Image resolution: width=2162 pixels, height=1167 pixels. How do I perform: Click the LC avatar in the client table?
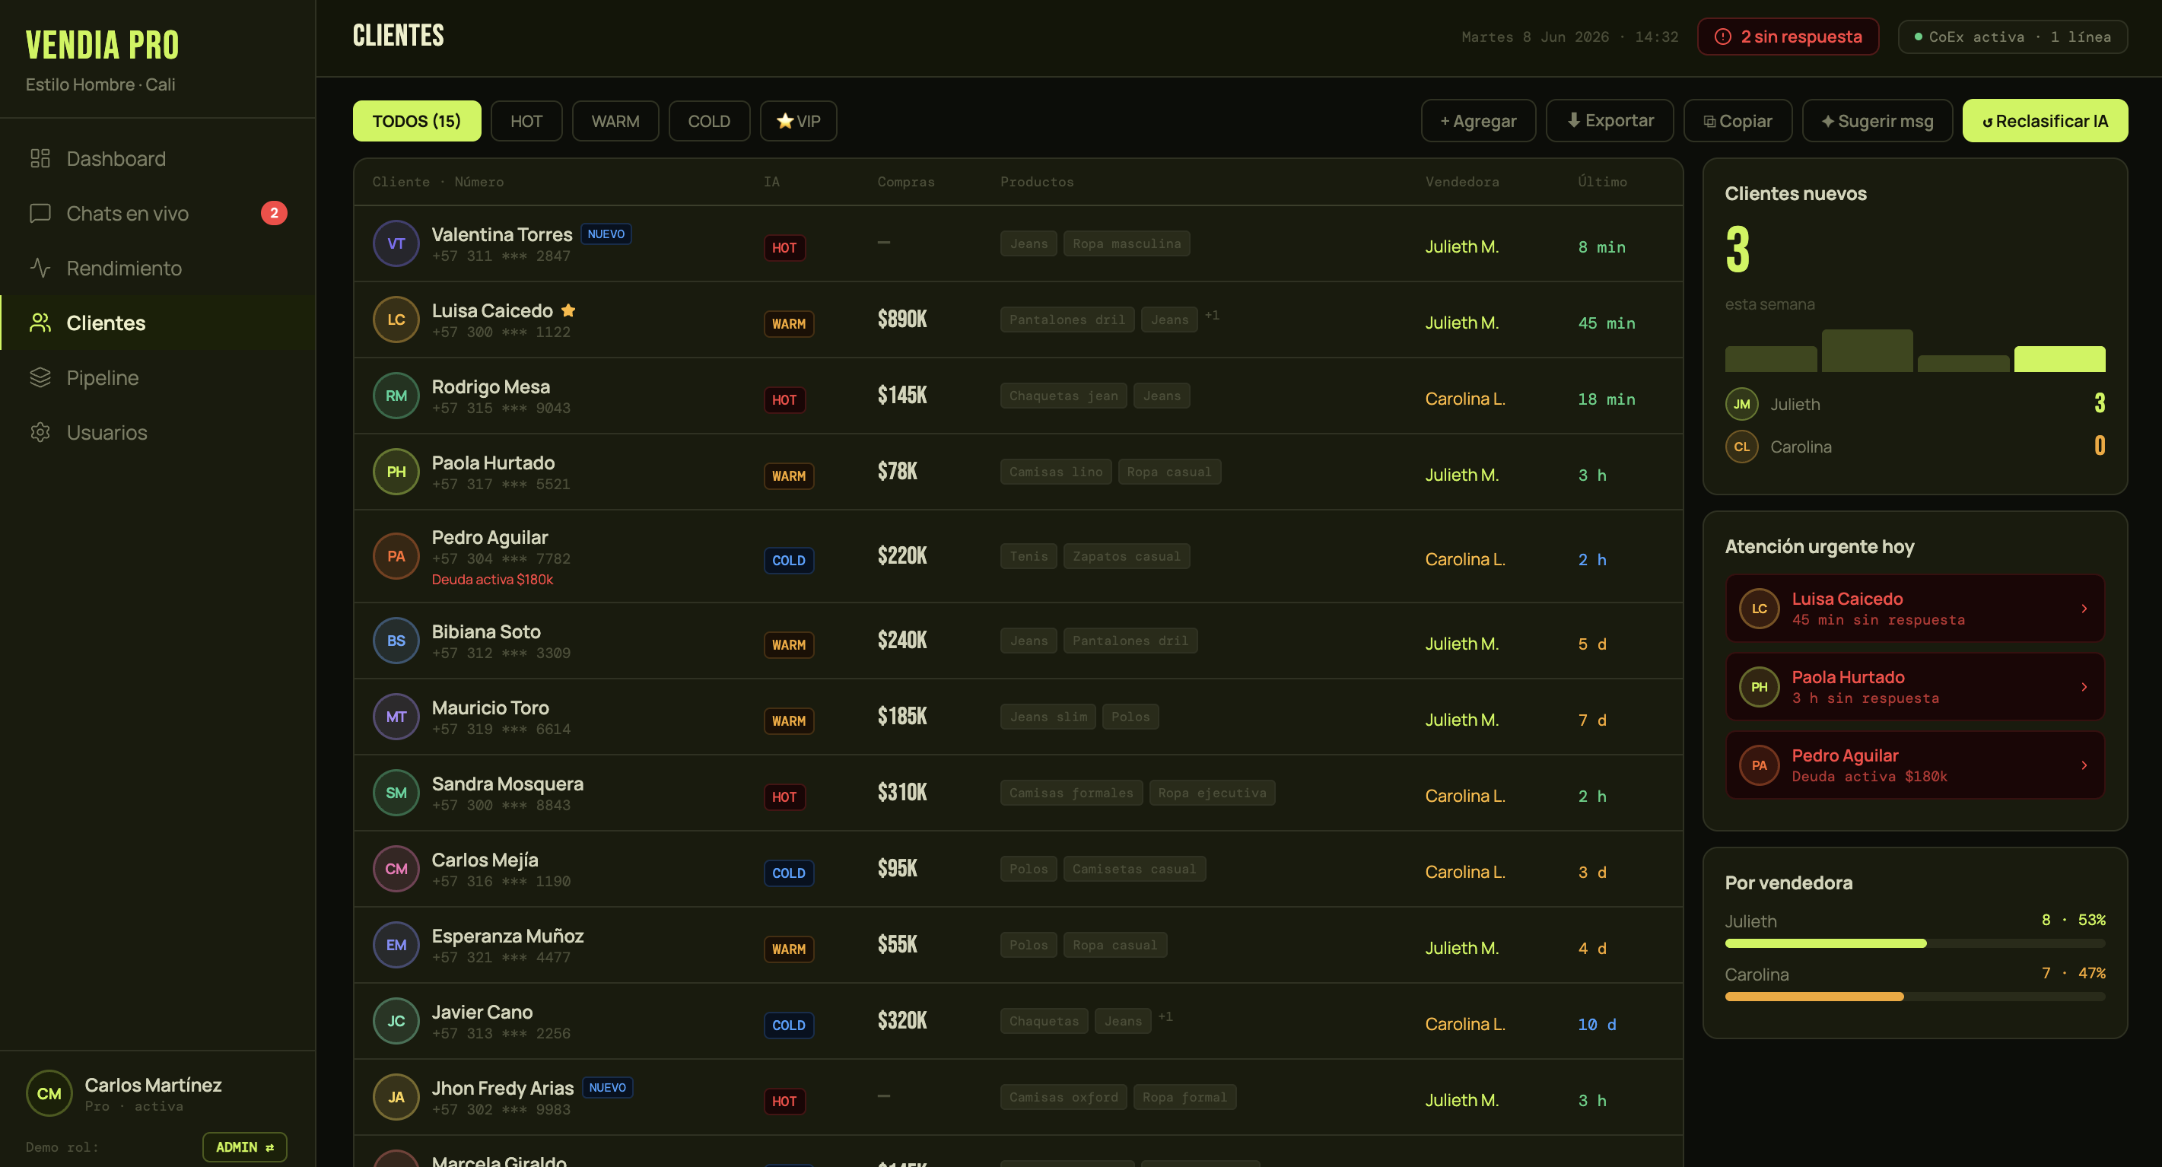396,320
